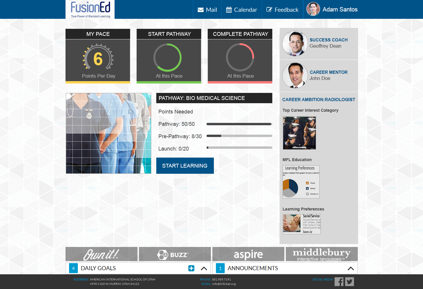Add a new daily goal with plus icon
This screenshot has height=289, width=423.
coord(191,268)
